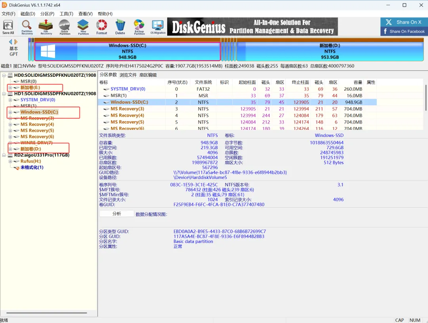The width and height of the screenshot is (428, 323).
Task: Open the 文件(F) menu
Action: click(8, 13)
